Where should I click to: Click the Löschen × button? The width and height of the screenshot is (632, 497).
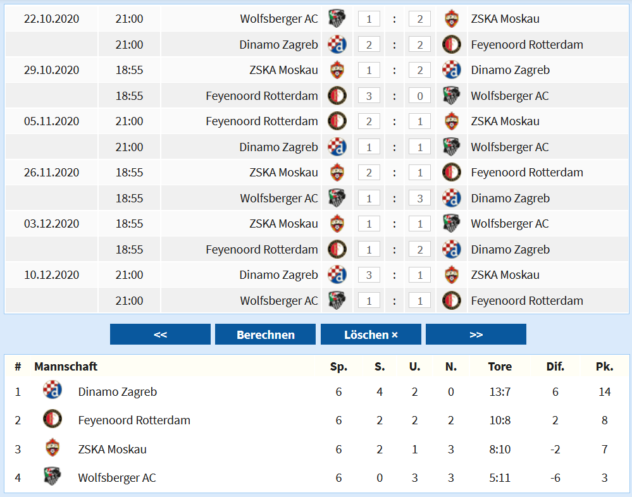(x=371, y=334)
